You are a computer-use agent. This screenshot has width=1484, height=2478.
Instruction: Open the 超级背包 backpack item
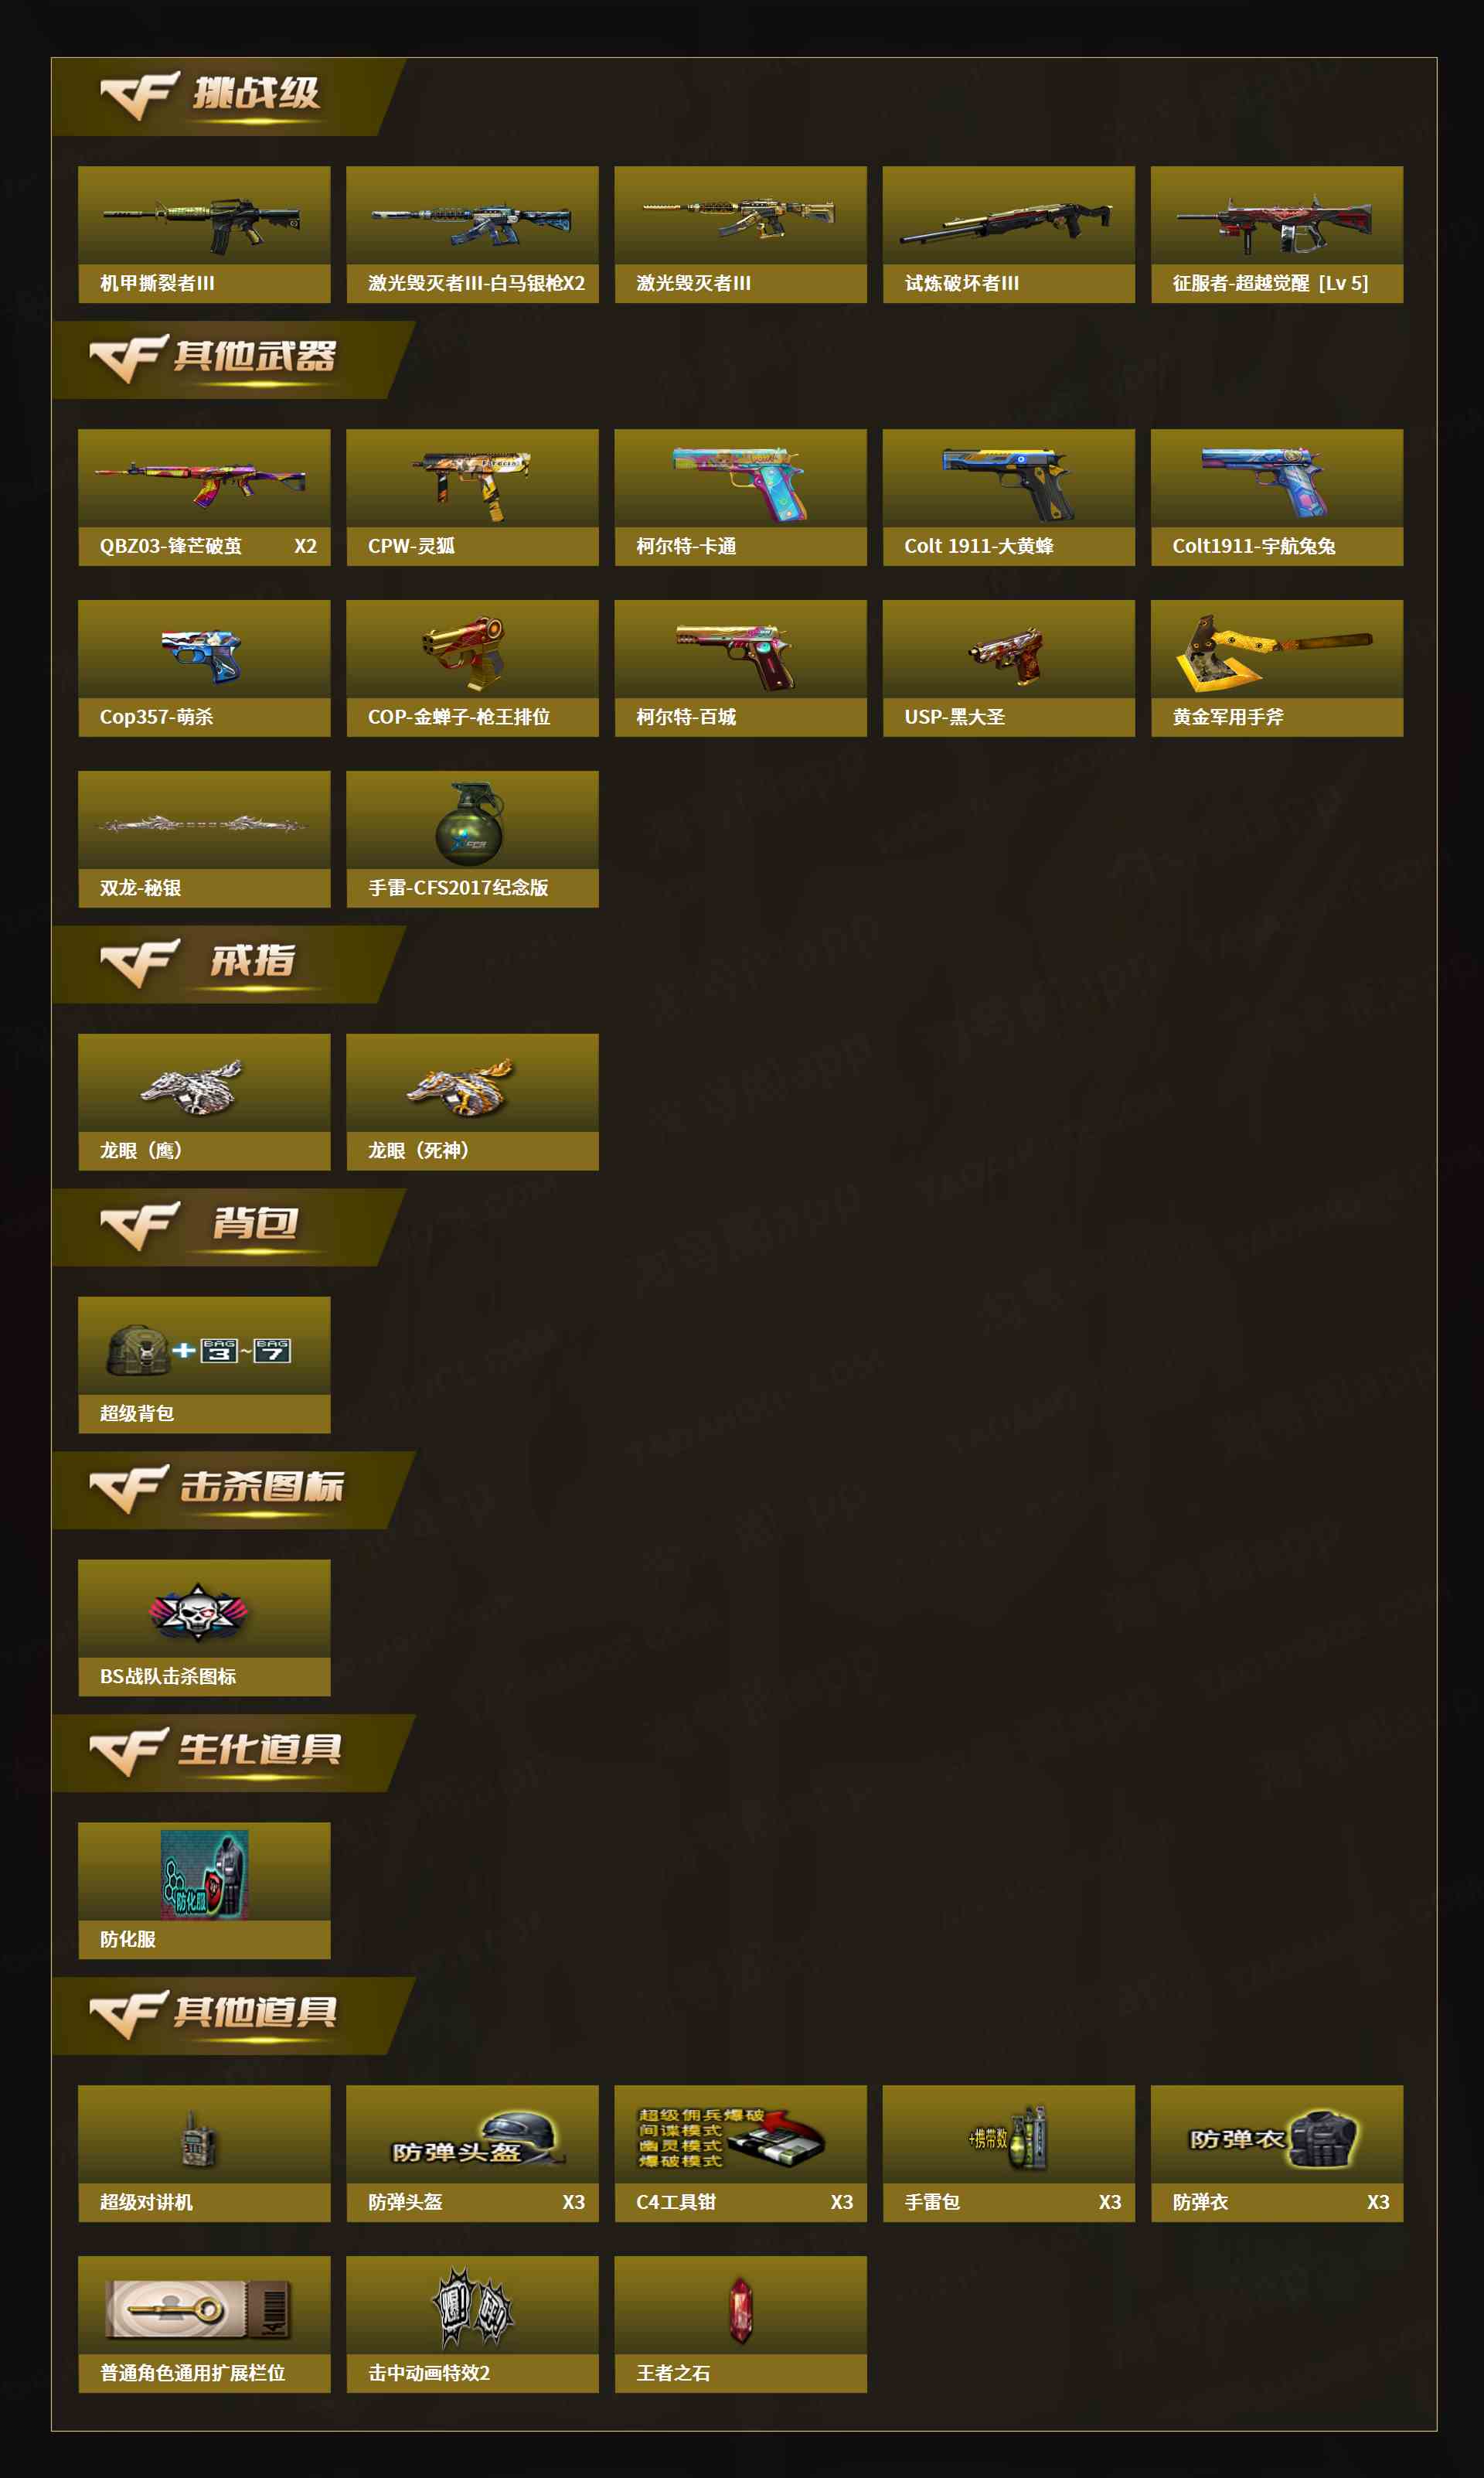click(x=204, y=1365)
